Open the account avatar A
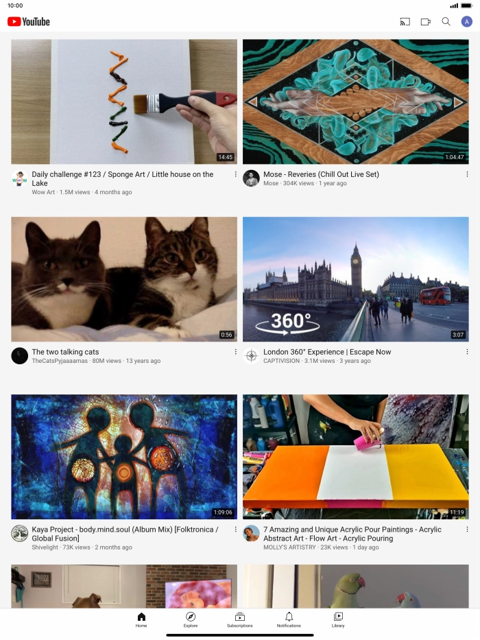Viewport: 480px width, 640px height. 466,22
